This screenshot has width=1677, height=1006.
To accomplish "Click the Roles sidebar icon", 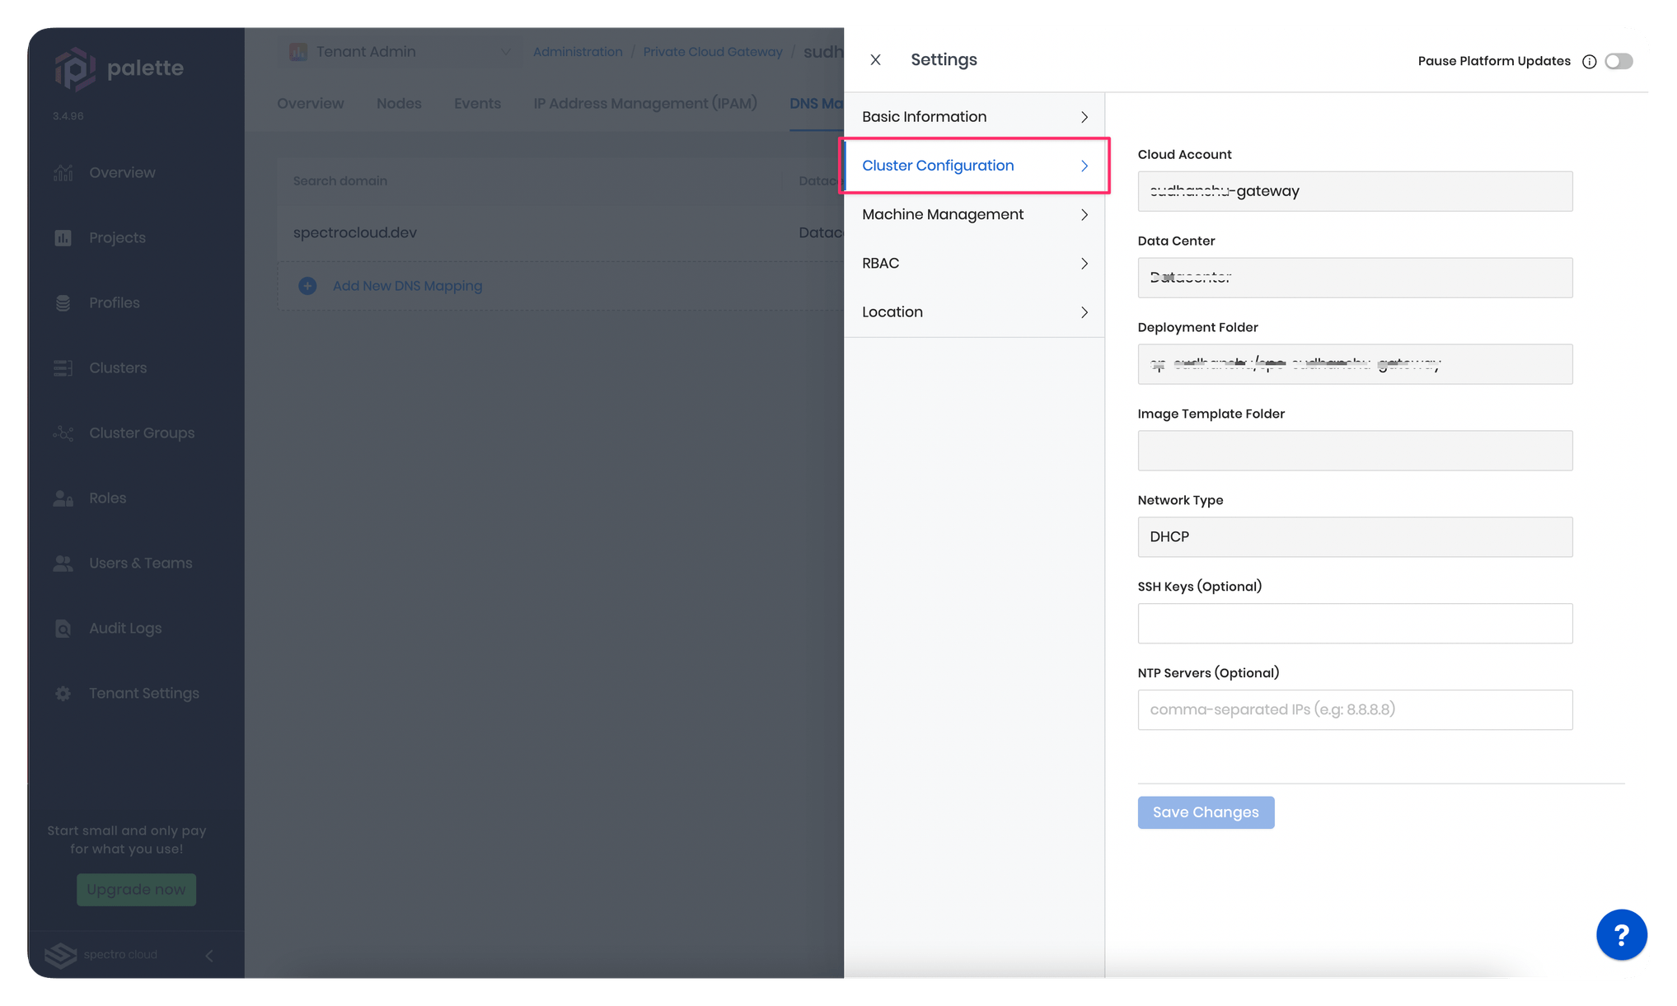I will 63,498.
